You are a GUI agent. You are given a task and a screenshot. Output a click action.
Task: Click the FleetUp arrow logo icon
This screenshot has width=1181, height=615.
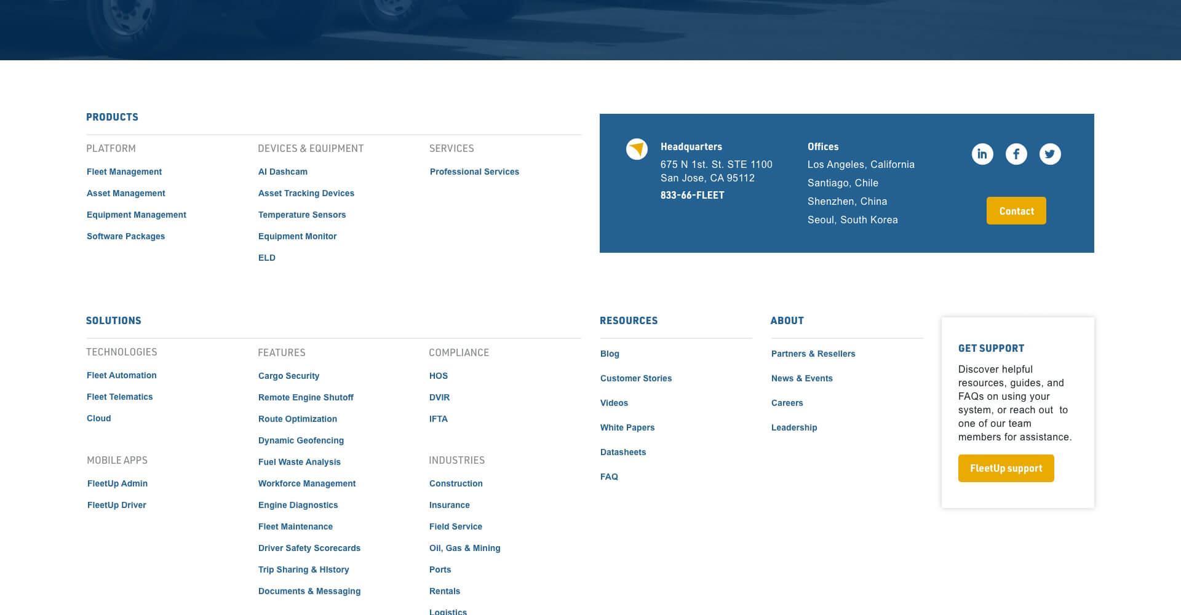[x=637, y=149]
